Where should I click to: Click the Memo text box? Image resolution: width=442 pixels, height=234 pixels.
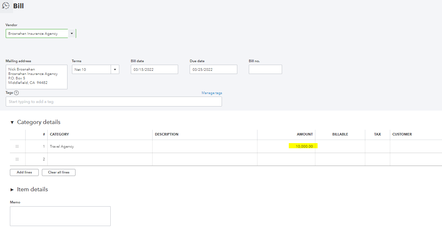(x=60, y=216)
